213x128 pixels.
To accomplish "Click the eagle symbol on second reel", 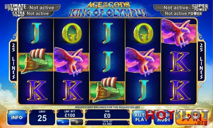I will [x=71, y=62].
